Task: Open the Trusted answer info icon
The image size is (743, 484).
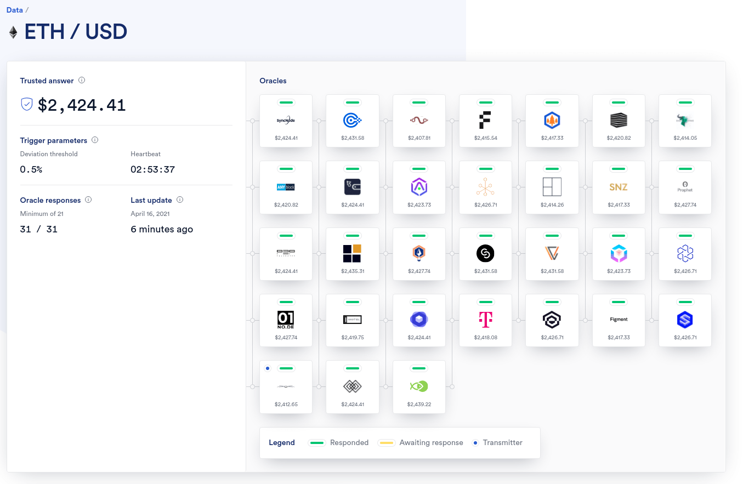Action: coord(82,80)
